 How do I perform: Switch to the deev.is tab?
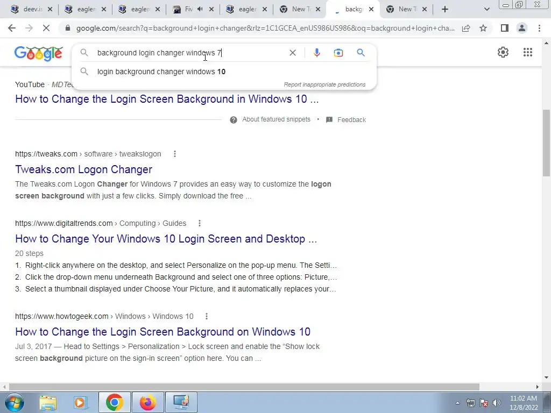31,9
